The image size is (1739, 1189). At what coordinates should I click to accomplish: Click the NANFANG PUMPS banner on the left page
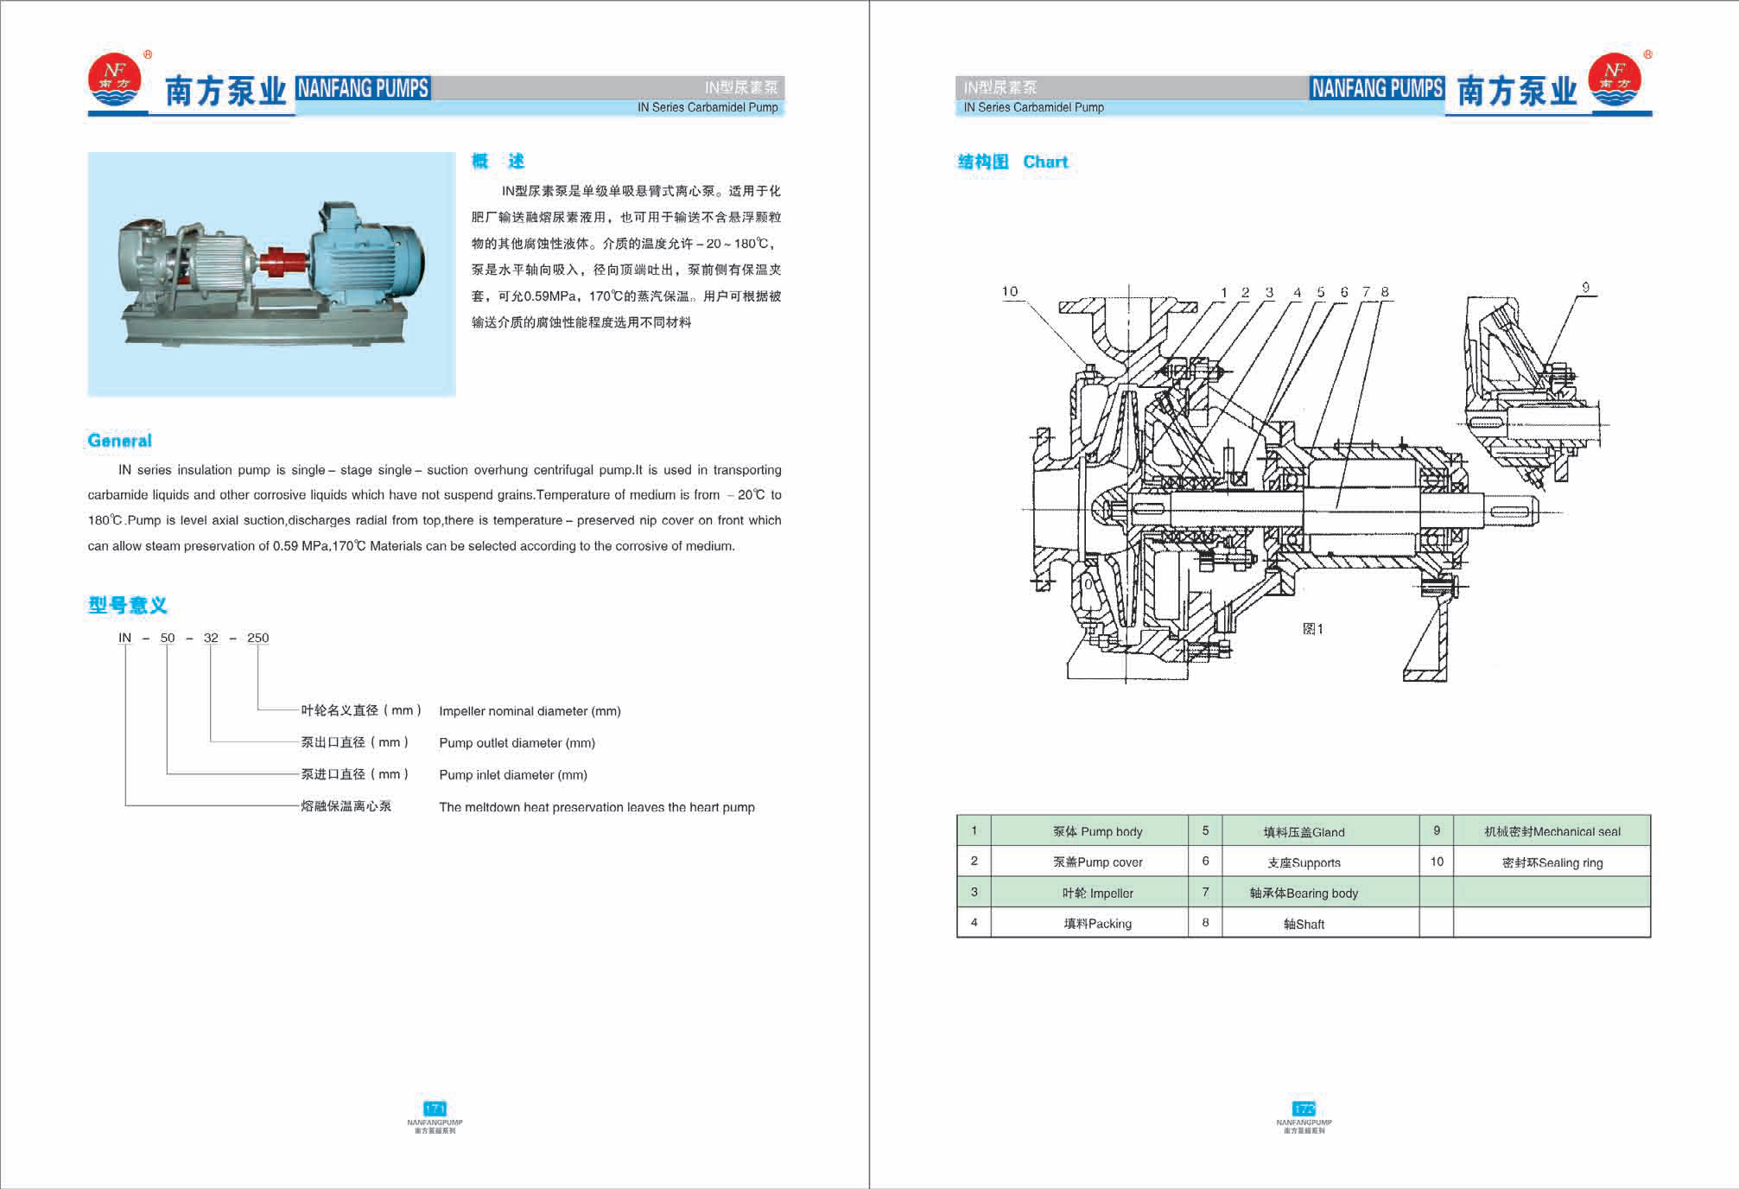(363, 88)
